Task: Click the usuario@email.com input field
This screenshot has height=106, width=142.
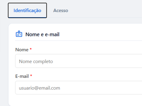Action: coord(79,88)
